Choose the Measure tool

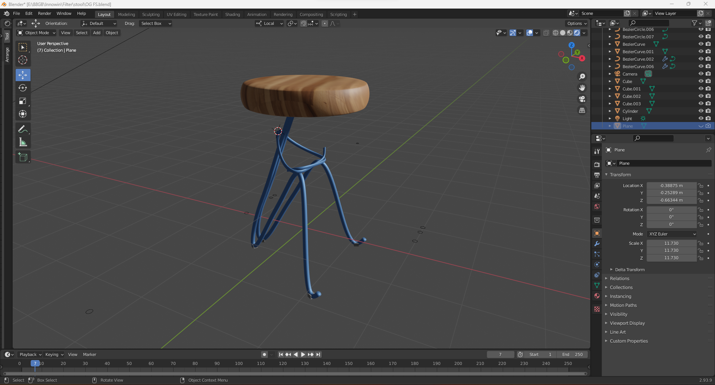(x=23, y=142)
